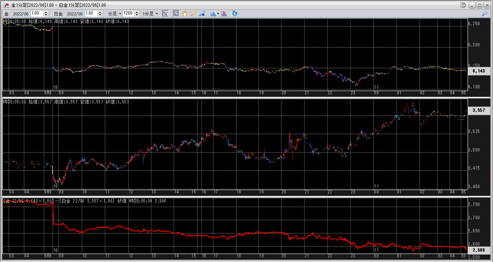Open settings with the wrench icon
This screenshot has width=493, height=262.
[x=484, y=14]
